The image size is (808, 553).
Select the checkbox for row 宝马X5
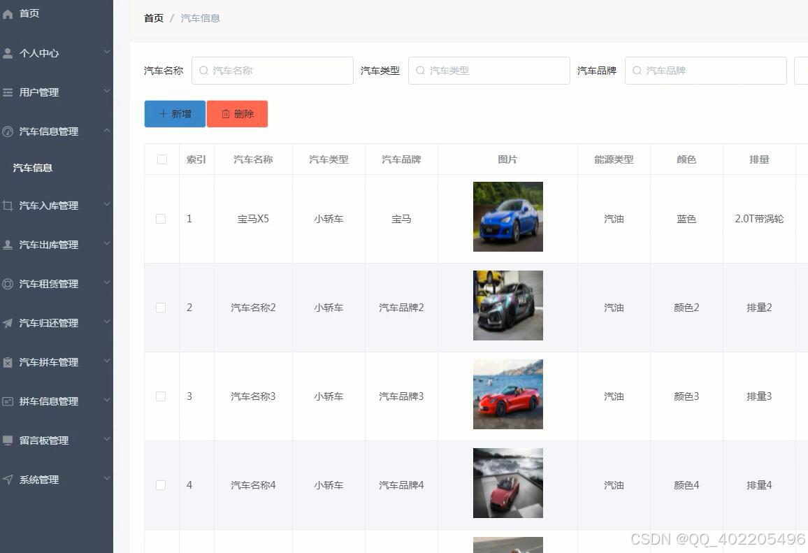(x=161, y=219)
